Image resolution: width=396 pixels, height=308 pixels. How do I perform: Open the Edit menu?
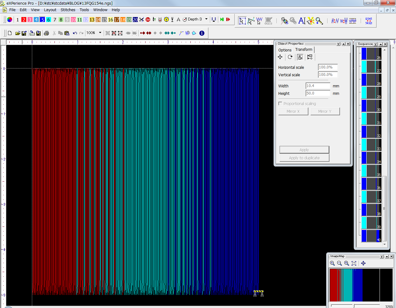click(x=23, y=10)
